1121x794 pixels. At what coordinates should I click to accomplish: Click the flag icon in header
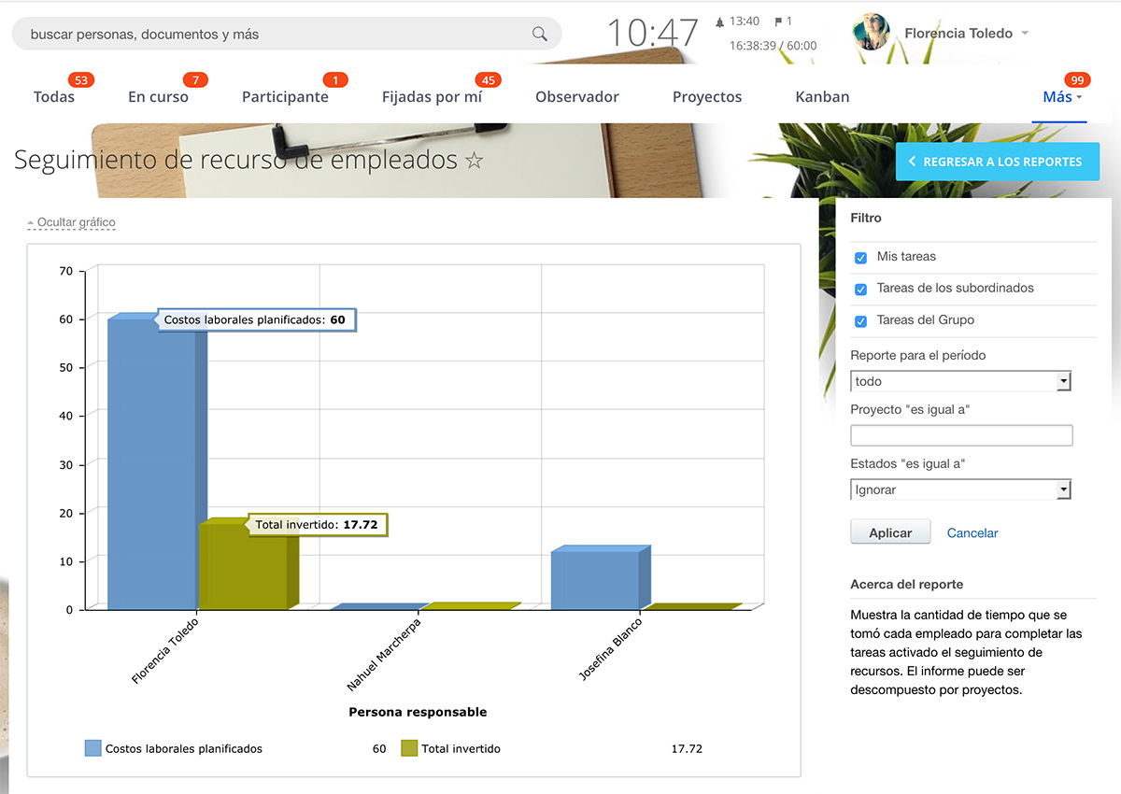pyautogui.click(x=777, y=21)
